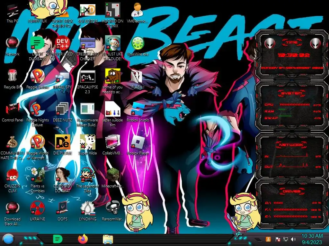This screenshot has height=246, width=329.
Task: Select the LYNCHING desktop icon
Action: (87, 211)
